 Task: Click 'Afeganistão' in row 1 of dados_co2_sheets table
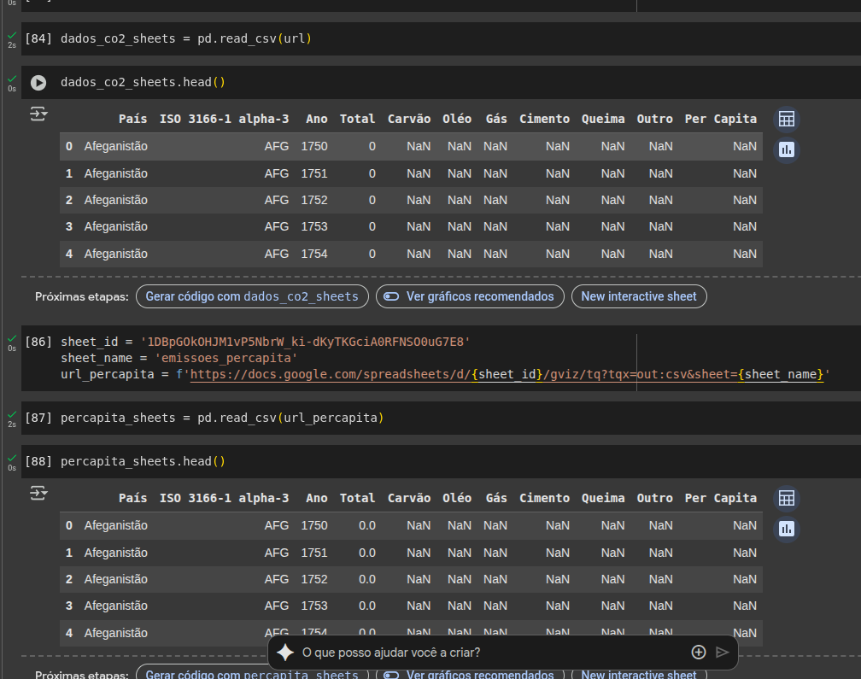click(116, 173)
